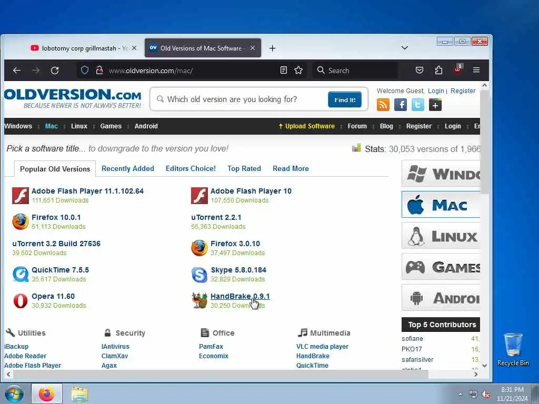The image size is (539, 404).
Task: Click the HandBrake pineapple icon
Action: (x=199, y=300)
